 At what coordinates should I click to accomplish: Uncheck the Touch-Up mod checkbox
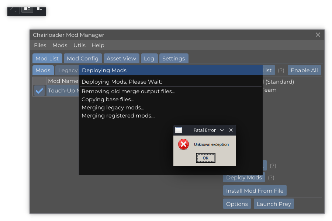click(39, 90)
